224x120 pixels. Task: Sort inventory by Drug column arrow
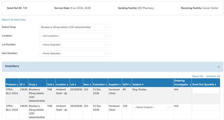point(36,85)
